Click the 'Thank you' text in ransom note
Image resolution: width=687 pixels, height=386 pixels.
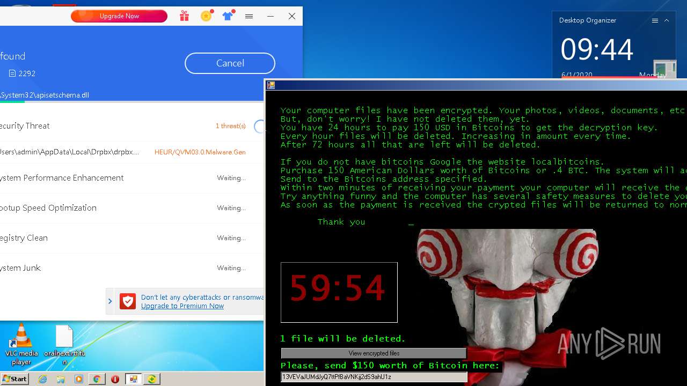pyautogui.click(x=341, y=222)
